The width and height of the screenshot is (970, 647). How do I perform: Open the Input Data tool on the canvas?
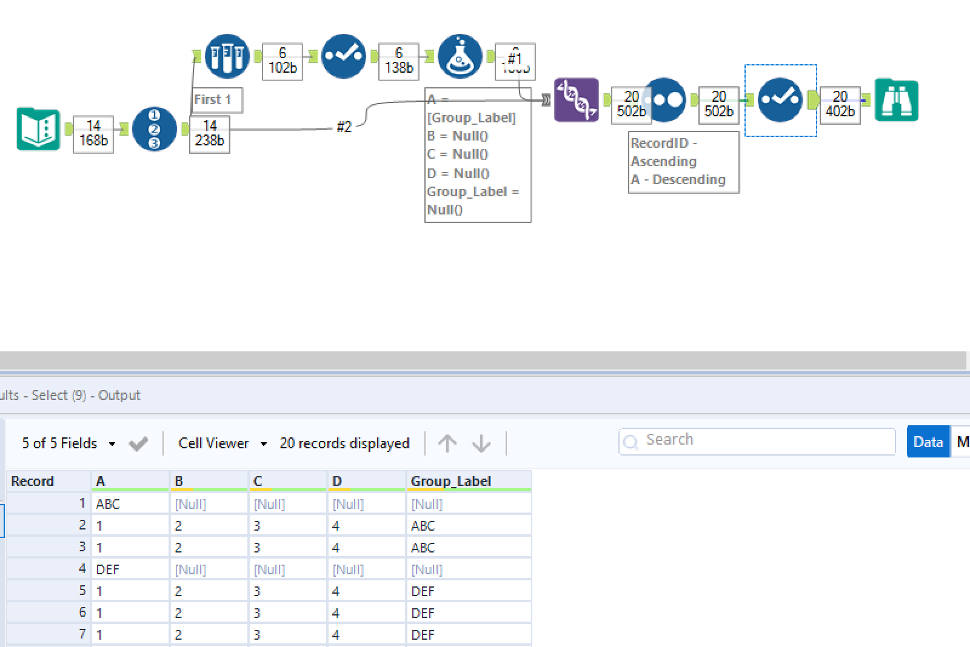tap(38, 128)
